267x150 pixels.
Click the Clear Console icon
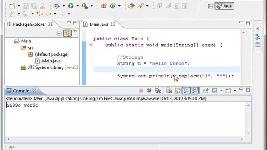coord(169,91)
